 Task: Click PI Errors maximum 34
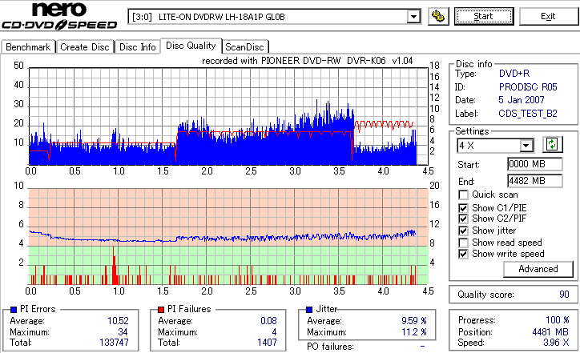tap(123, 332)
